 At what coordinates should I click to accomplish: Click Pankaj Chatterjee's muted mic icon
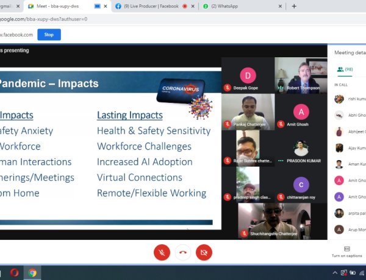[227, 124]
